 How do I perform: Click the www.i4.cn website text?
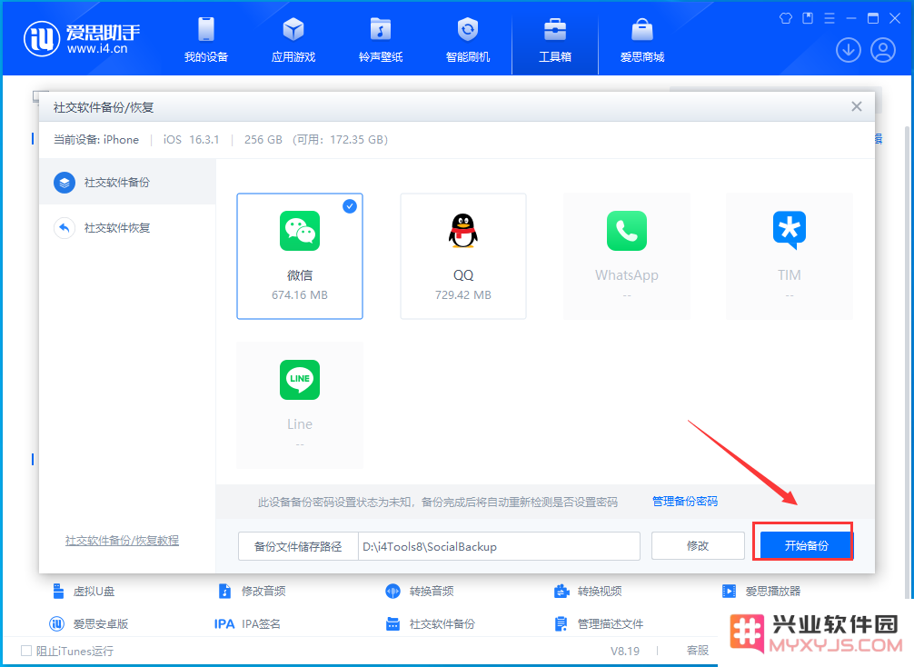tap(97, 49)
